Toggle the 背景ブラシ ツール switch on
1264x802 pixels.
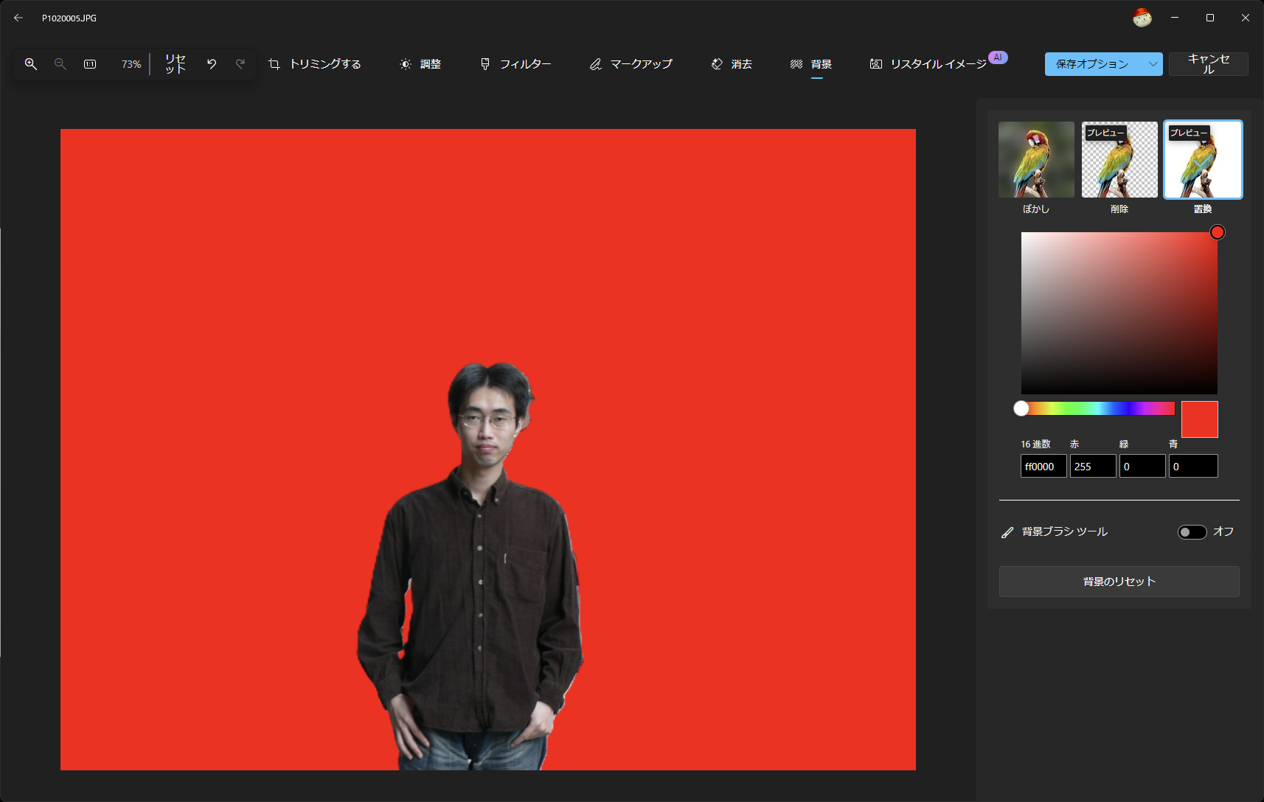[x=1192, y=532]
